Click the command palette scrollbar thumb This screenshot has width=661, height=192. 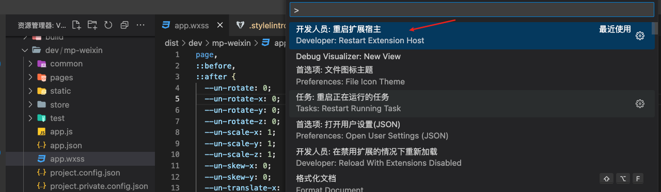pos(655,28)
